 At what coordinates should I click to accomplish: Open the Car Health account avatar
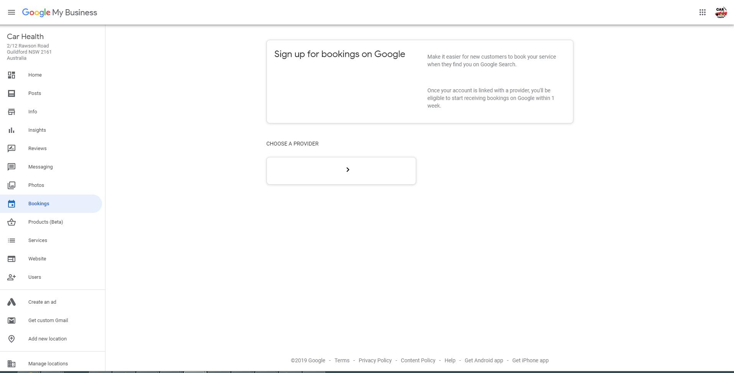tap(721, 12)
